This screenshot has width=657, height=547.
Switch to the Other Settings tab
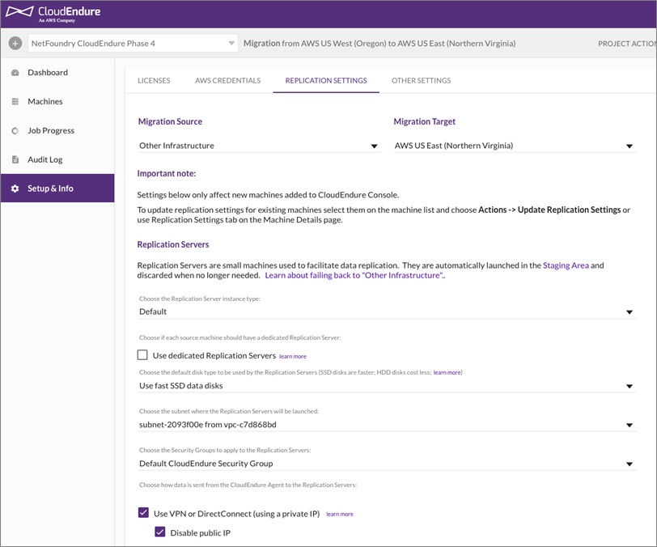click(421, 80)
